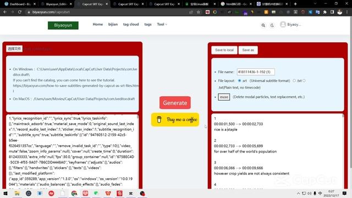Image resolution: width=352 pixels, height=198 pixels.
Task: Click the red Generate button
Action: [x=175, y=103]
